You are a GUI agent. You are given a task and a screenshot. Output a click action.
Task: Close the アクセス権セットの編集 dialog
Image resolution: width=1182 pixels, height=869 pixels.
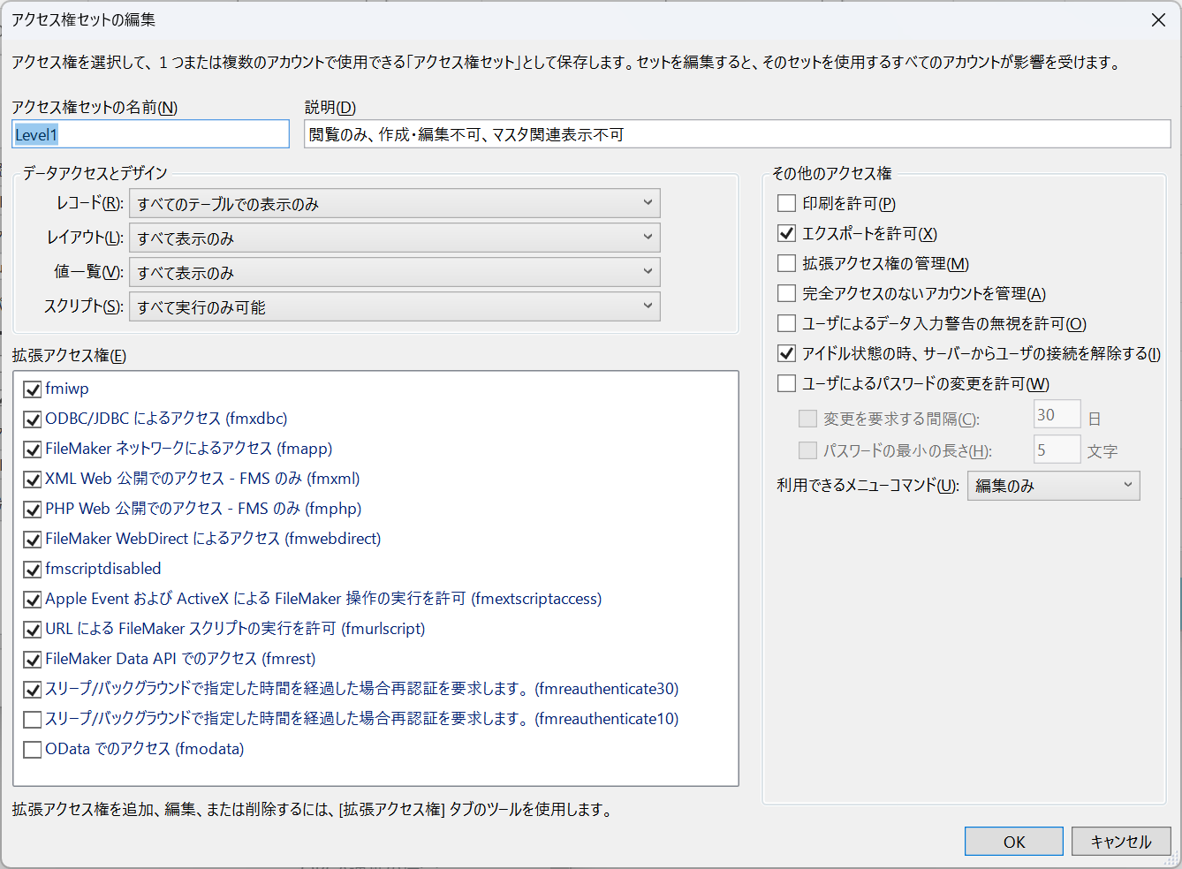[x=1158, y=19]
